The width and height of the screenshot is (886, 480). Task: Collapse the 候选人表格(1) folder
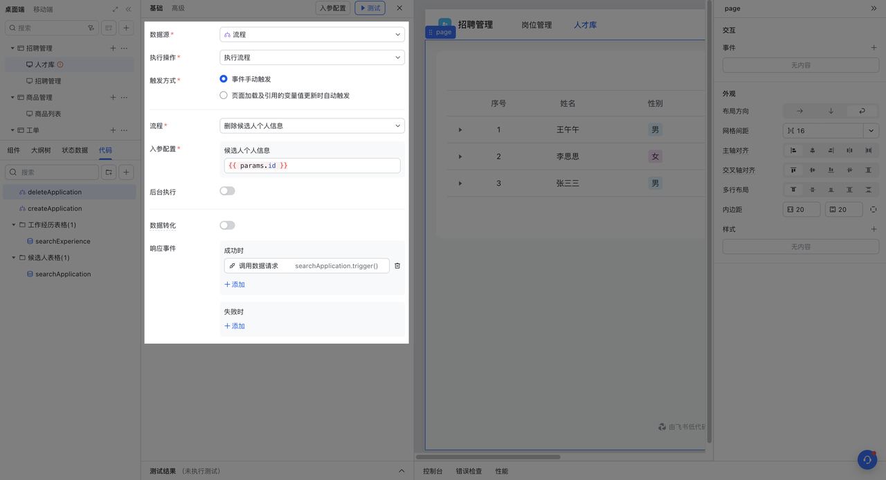pyautogui.click(x=14, y=258)
